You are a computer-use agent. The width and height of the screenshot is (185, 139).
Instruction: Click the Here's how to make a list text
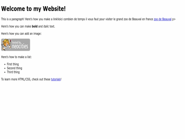tap(16, 57)
